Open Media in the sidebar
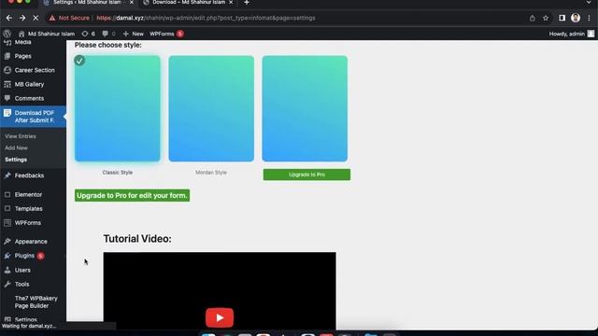 pos(22,42)
